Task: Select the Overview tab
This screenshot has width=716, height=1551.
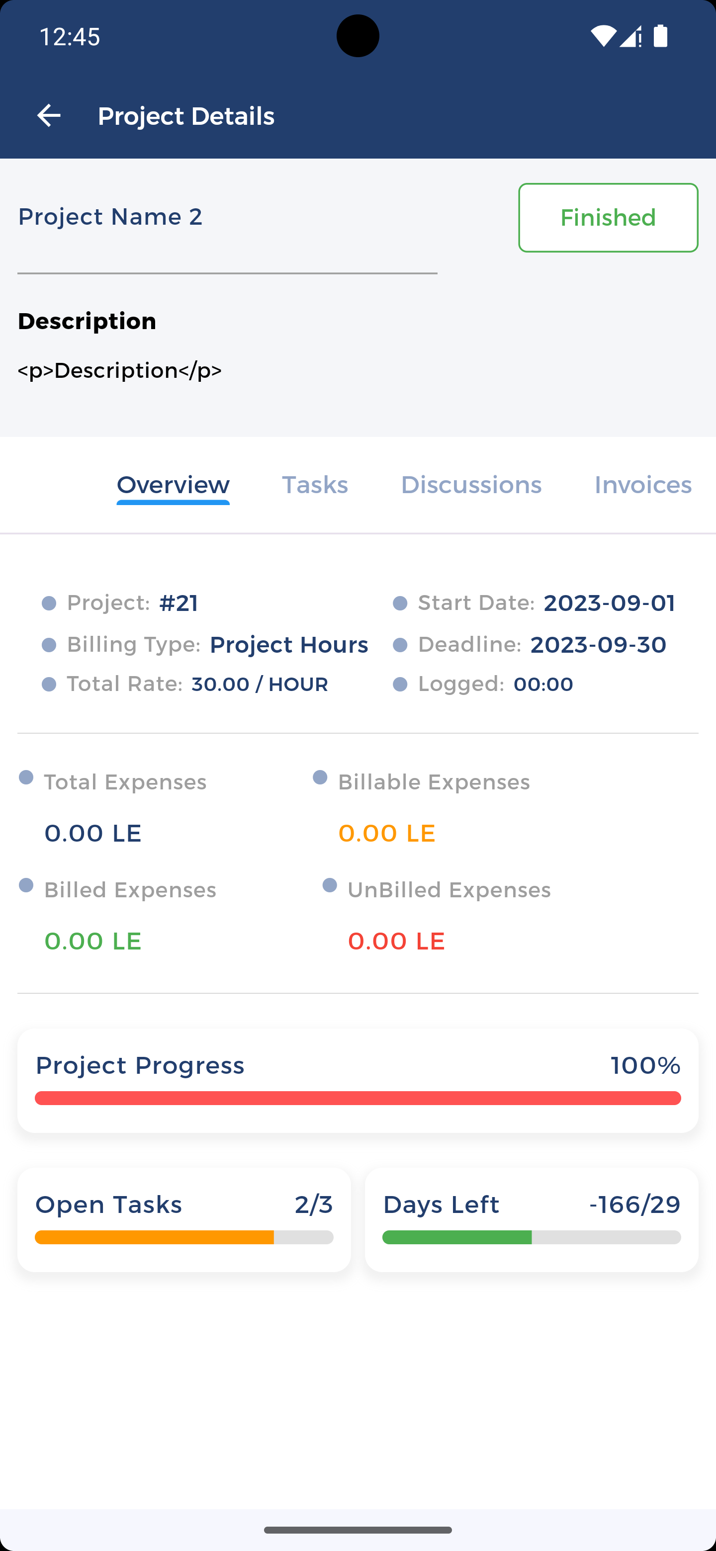Action: click(x=173, y=485)
